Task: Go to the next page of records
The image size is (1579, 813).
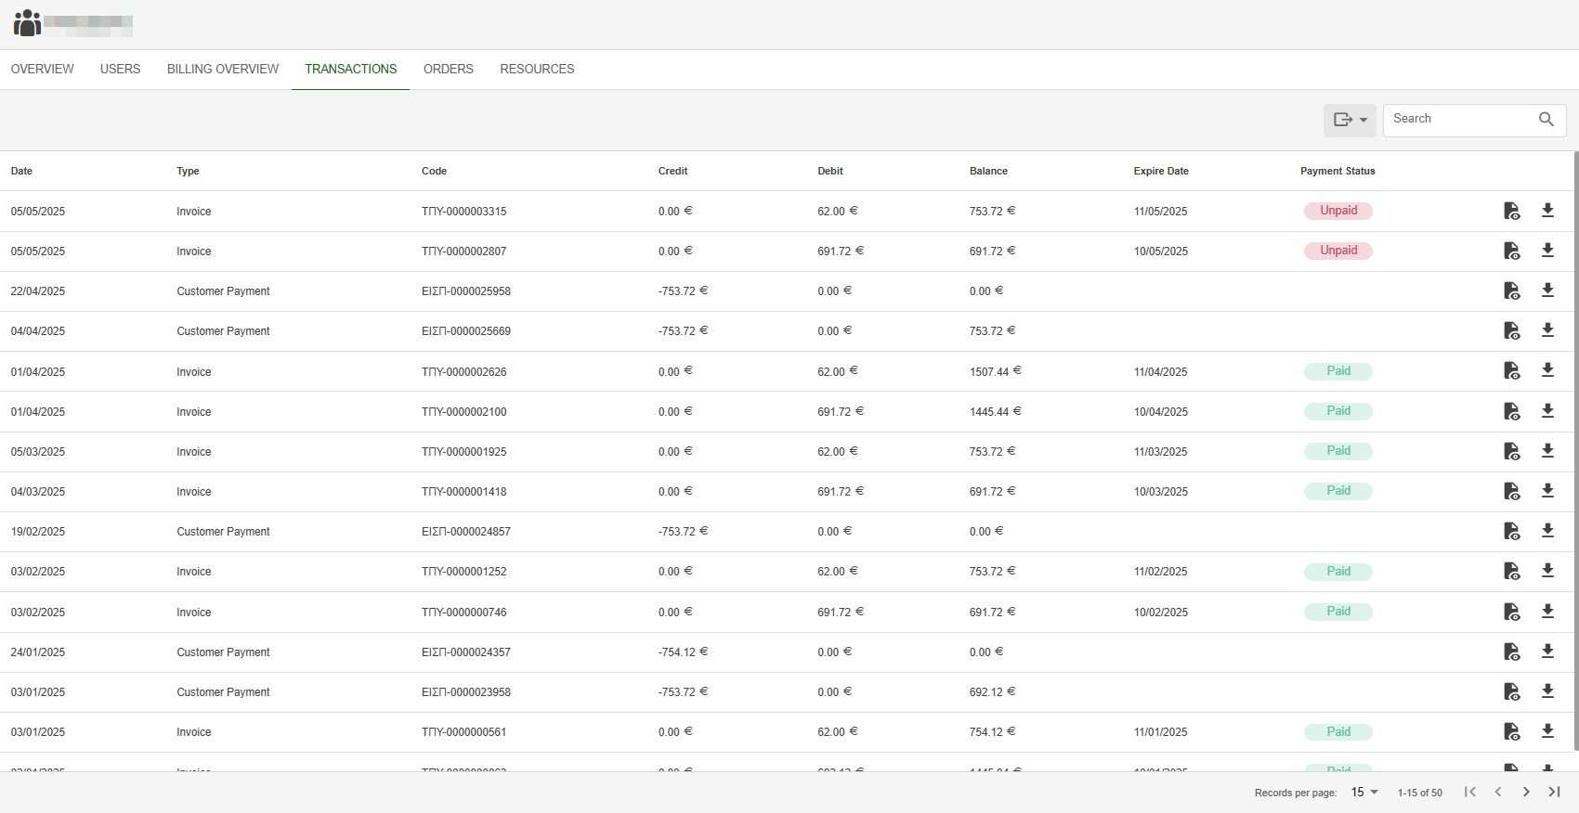Action: click(x=1525, y=792)
